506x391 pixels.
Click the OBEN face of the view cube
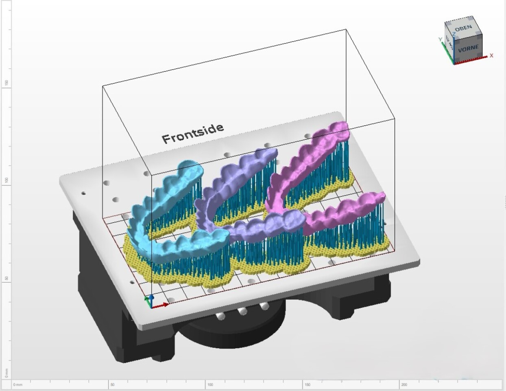click(x=463, y=29)
